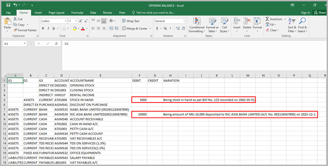Open the Find & Select magnifier

click(302, 21)
